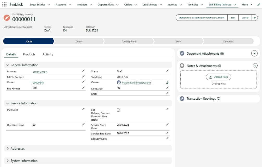The image size is (262, 167).
Task: Go to Legal Entities in navigation
Action: click(38, 5)
